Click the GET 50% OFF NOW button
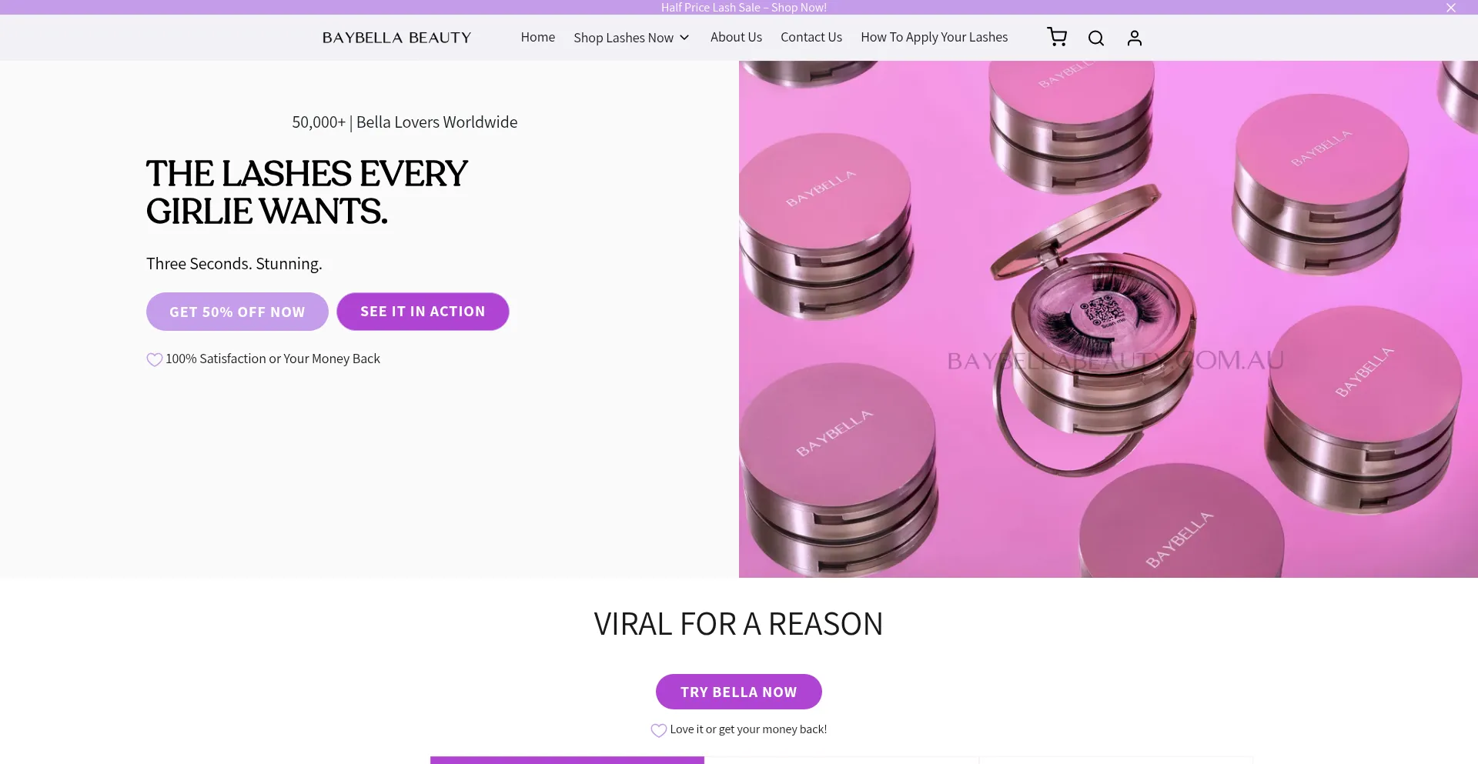The image size is (1478, 764). click(x=236, y=312)
